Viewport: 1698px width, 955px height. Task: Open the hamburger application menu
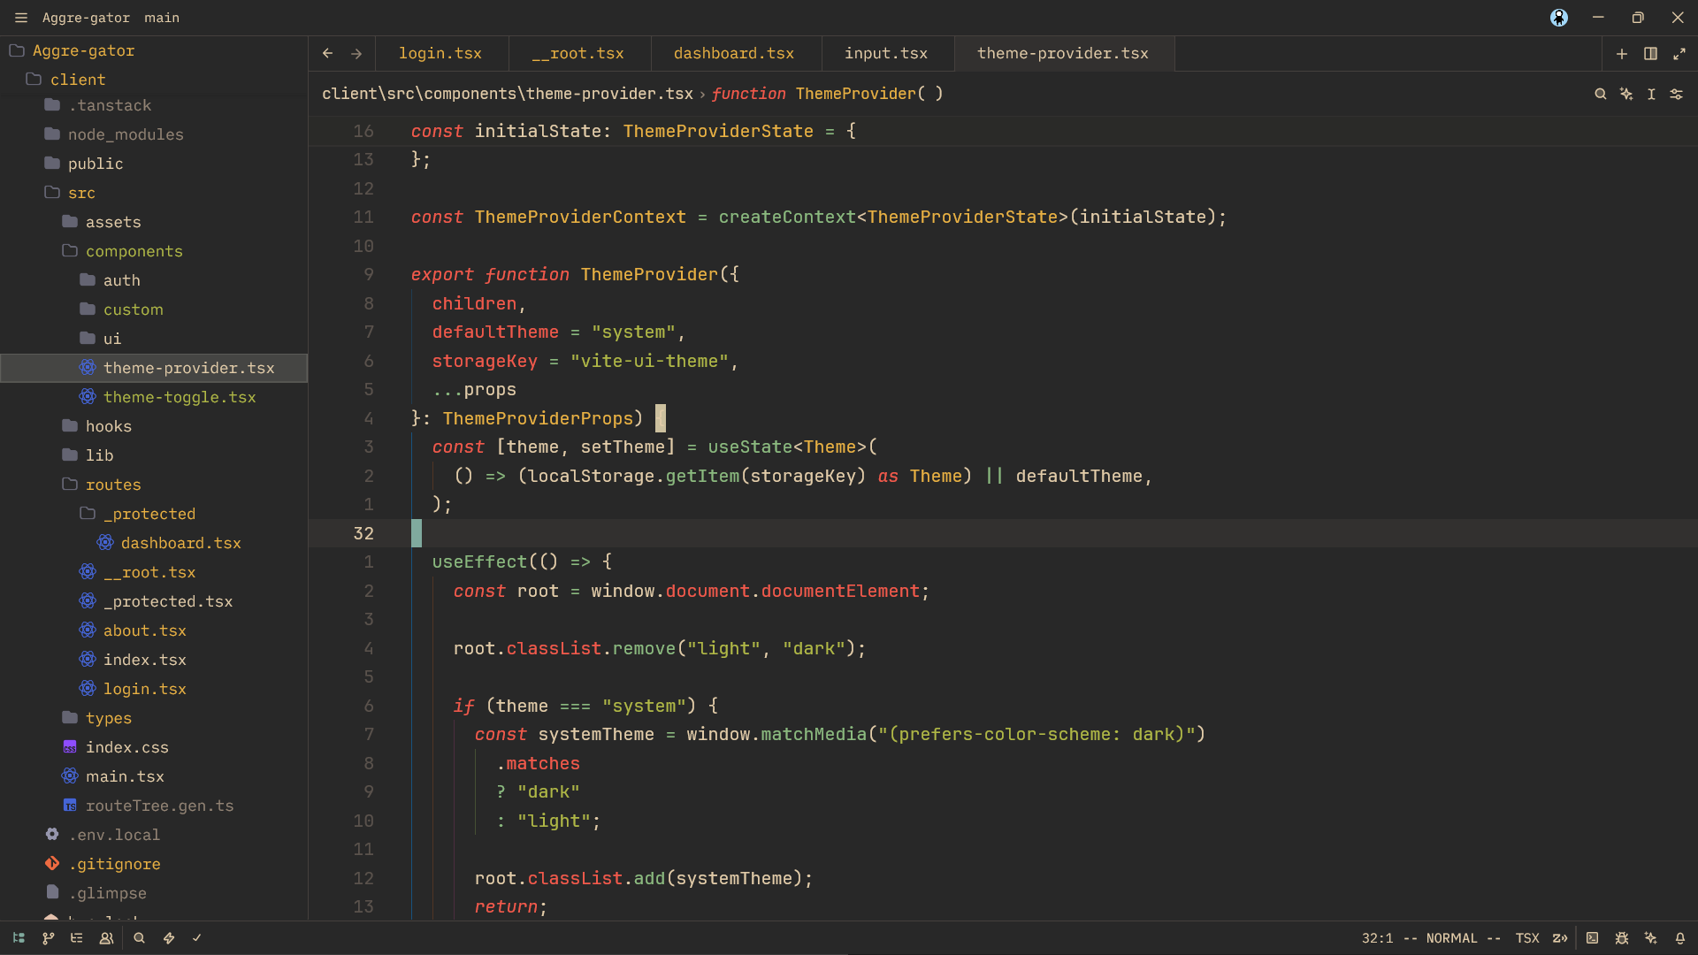pos(21,18)
